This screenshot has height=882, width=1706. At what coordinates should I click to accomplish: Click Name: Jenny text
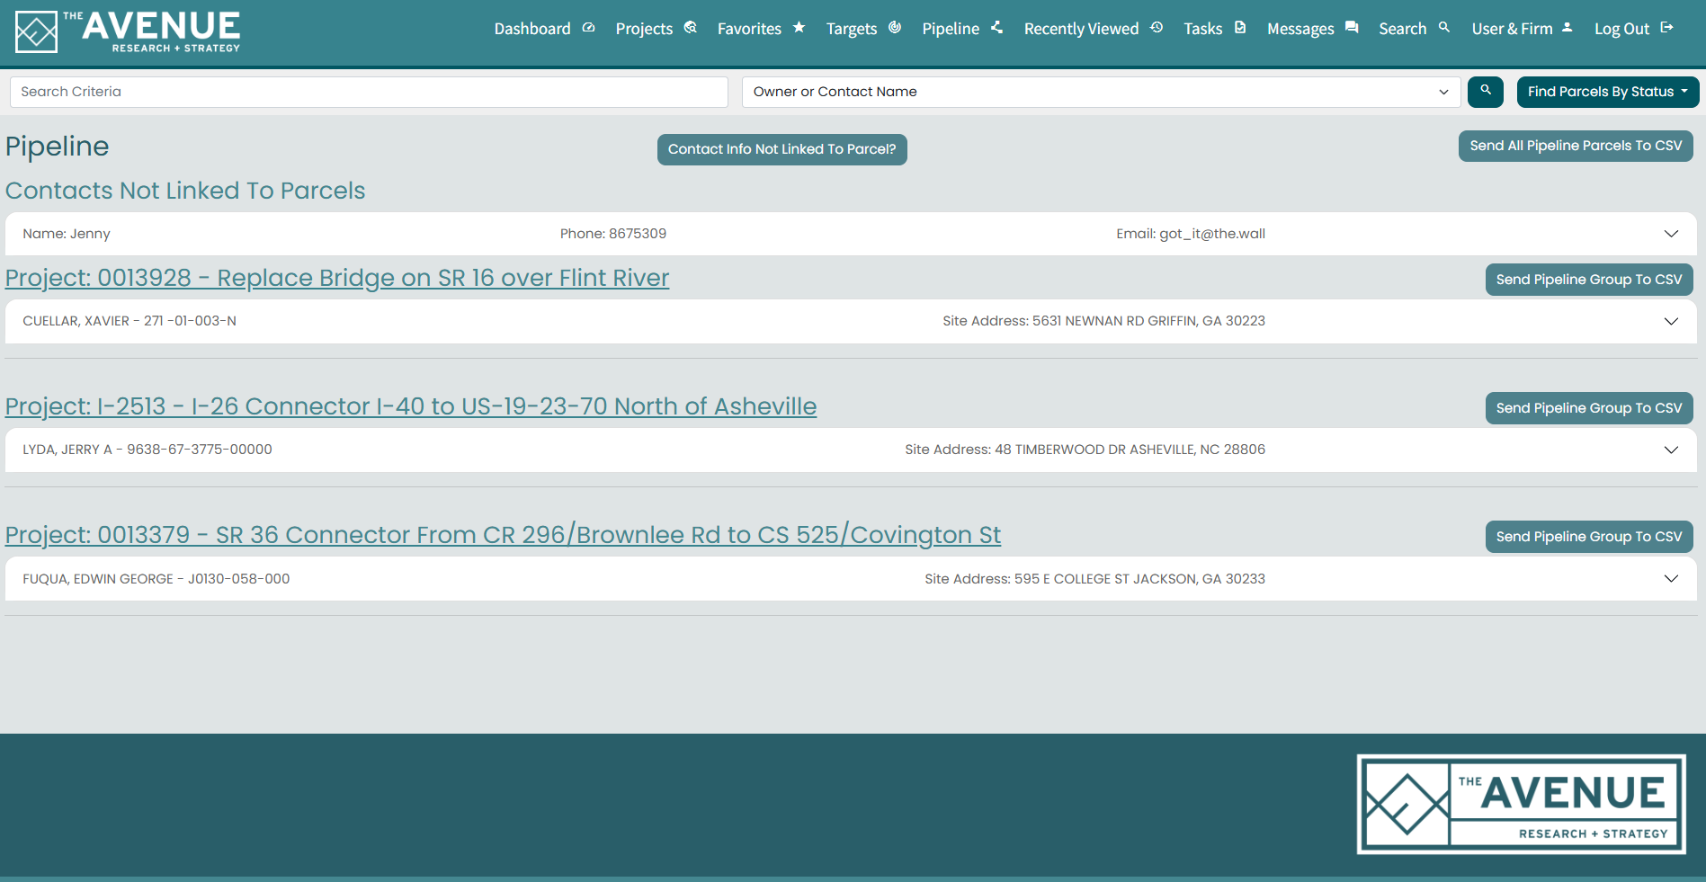click(67, 234)
